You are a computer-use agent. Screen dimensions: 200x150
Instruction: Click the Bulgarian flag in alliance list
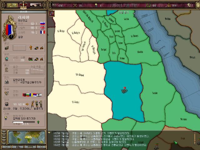[x=28, y=95]
